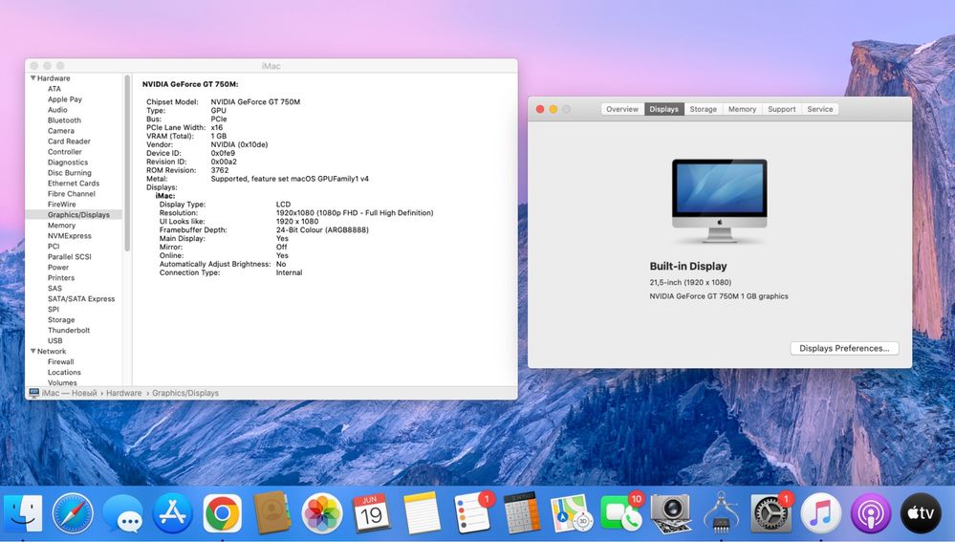Click Graphics/Displays in path bar
The height and width of the screenshot is (542, 955).
(185, 393)
